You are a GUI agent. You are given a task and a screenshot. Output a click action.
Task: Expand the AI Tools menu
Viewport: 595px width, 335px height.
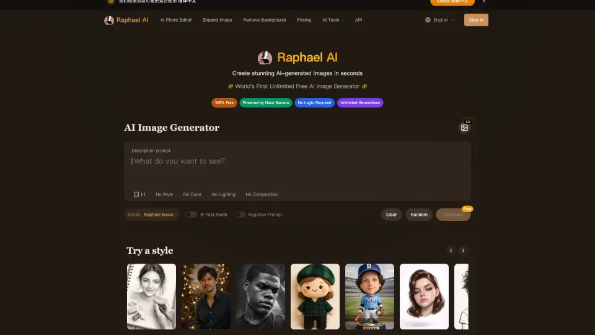pyautogui.click(x=333, y=20)
